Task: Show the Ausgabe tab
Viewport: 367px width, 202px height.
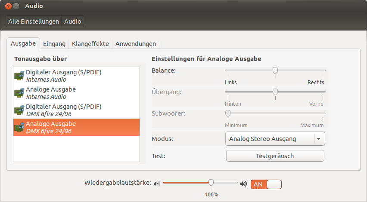Action: pos(23,43)
